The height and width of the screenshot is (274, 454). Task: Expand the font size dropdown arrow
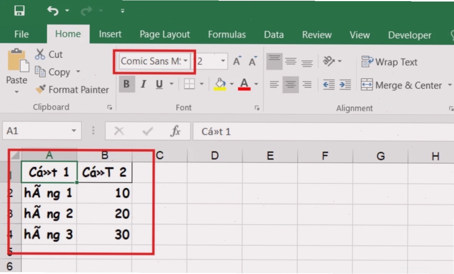point(223,61)
